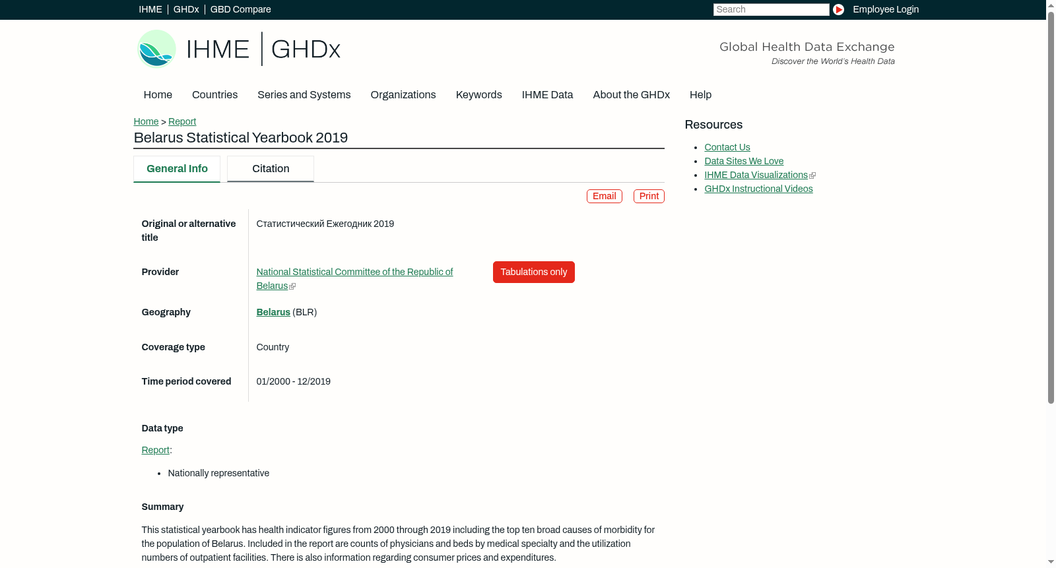Open IHME Data Visualizations link
This screenshot has width=1056, height=568.
756,175
